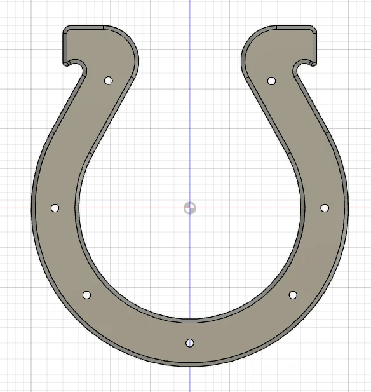Select the hole near the left heel
Screen dimensions: 371x392
coord(108,81)
